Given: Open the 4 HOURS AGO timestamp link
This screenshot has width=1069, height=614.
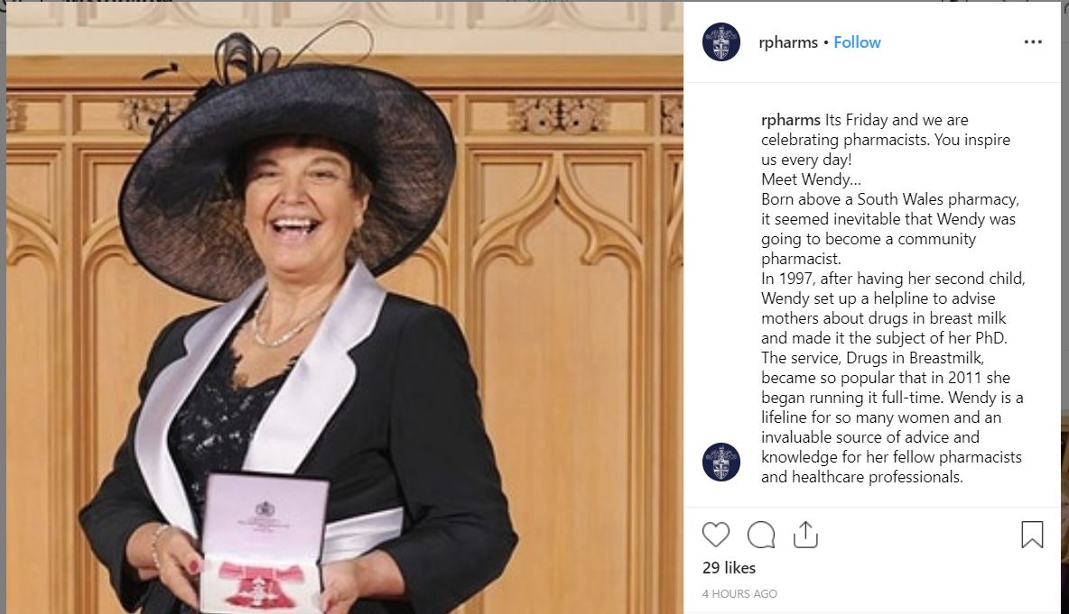Looking at the screenshot, I should click(x=739, y=593).
